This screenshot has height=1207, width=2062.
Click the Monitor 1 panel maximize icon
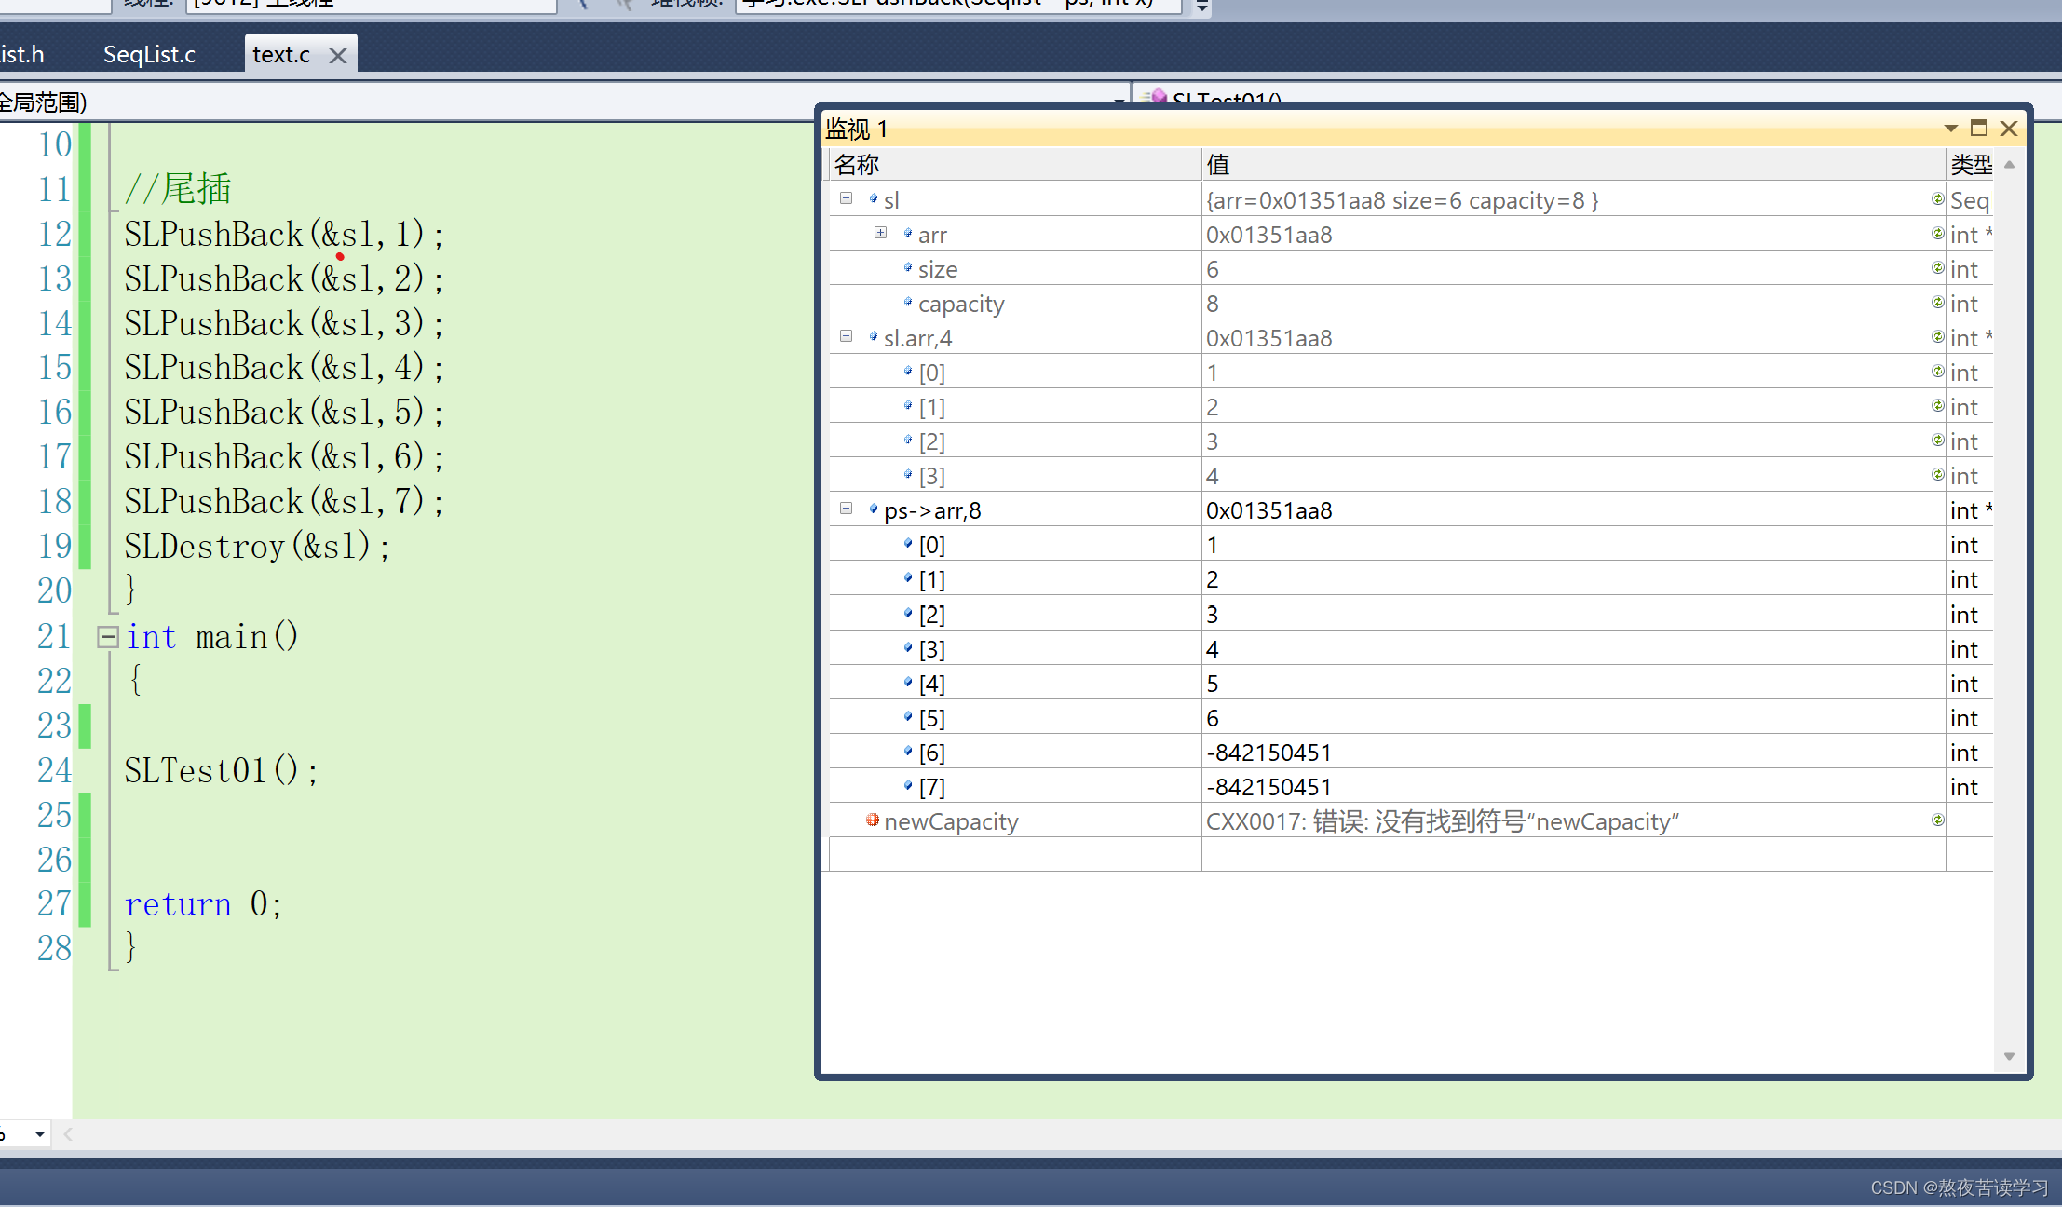pyautogui.click(x=1980, y=129)
